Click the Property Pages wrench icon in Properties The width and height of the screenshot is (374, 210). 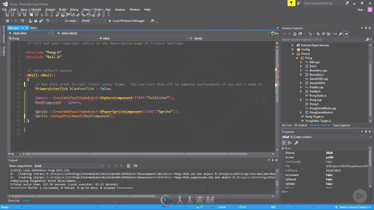pos(296,143)
